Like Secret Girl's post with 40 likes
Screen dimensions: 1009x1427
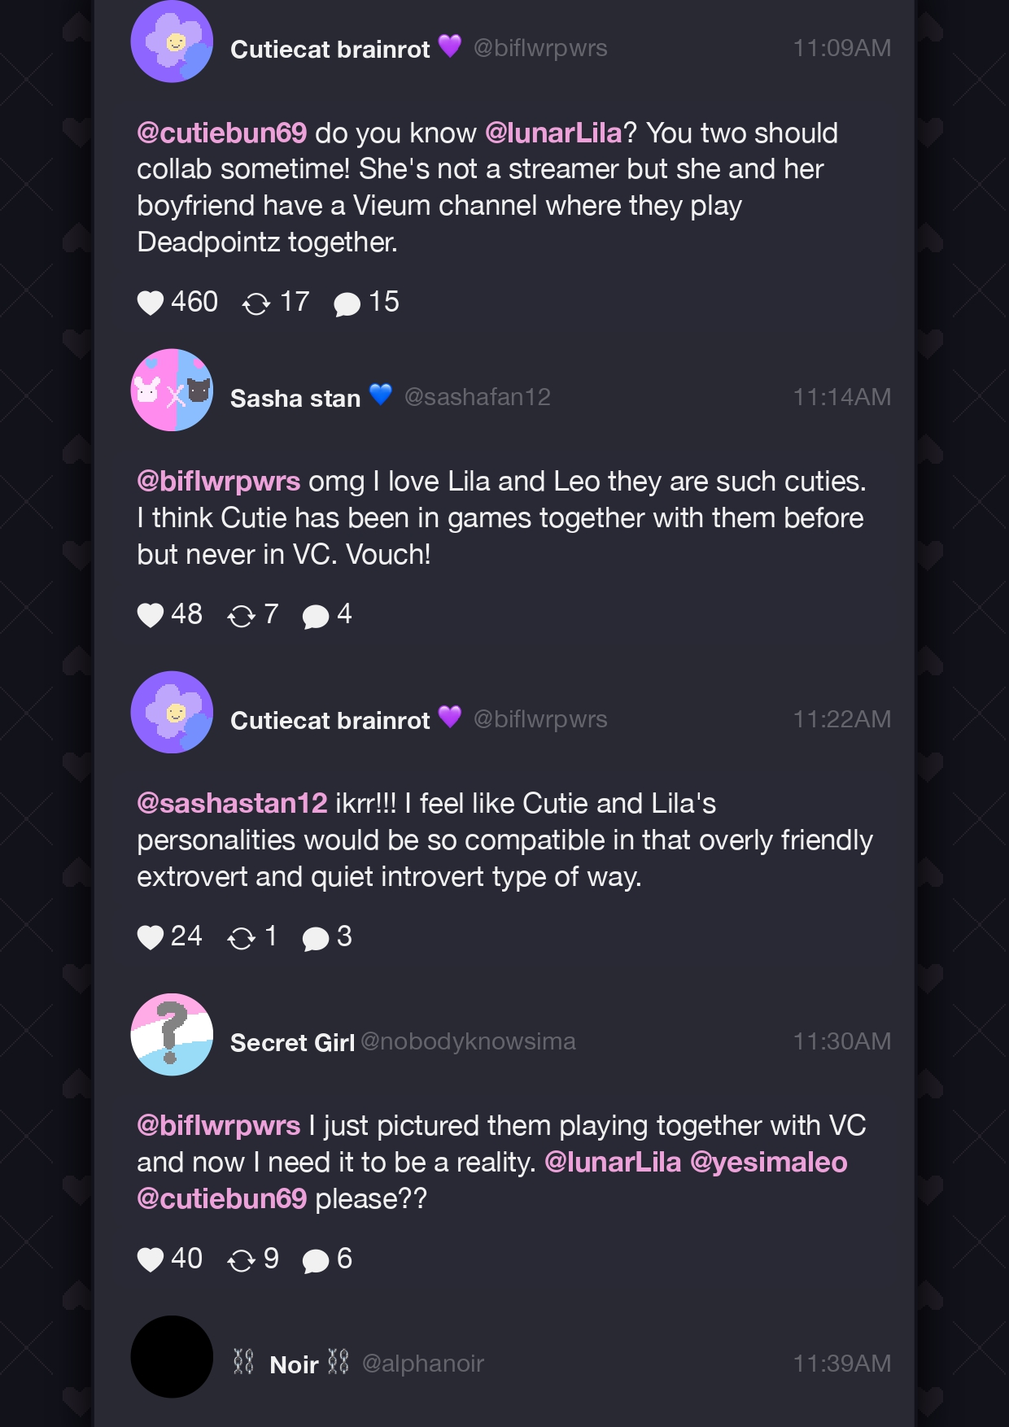tap(151, 1259)
